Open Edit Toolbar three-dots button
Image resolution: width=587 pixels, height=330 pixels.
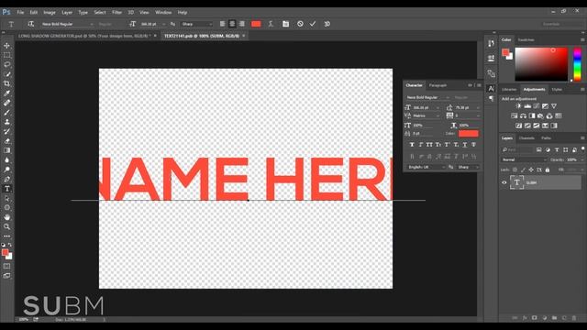point(6,236)
